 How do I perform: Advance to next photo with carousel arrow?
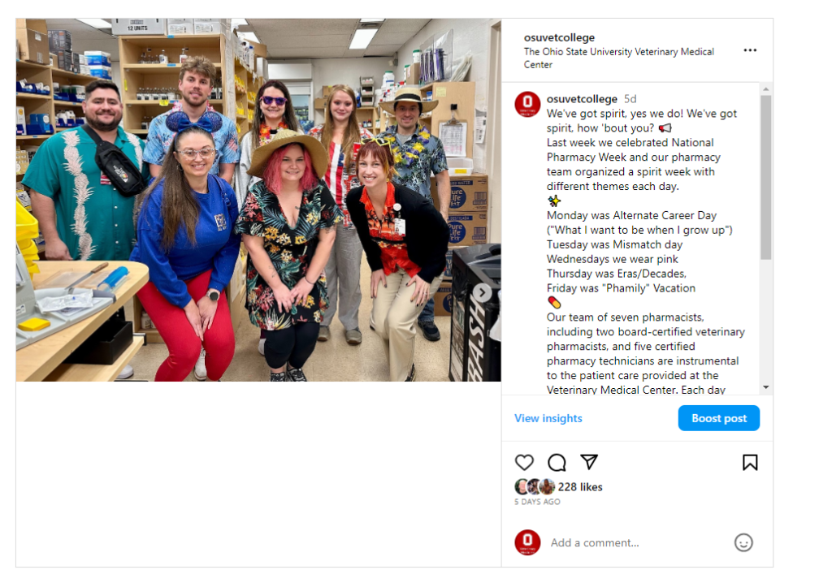(482, 292)
